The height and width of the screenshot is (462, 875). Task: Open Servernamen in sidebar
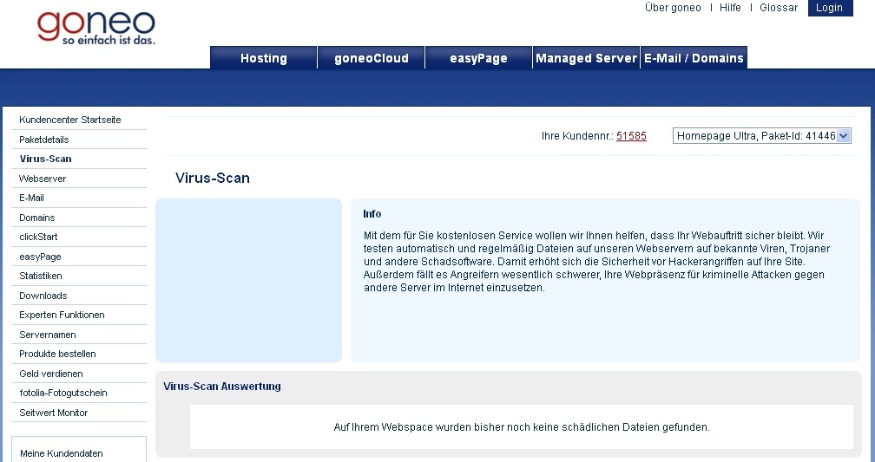[48, 335]
